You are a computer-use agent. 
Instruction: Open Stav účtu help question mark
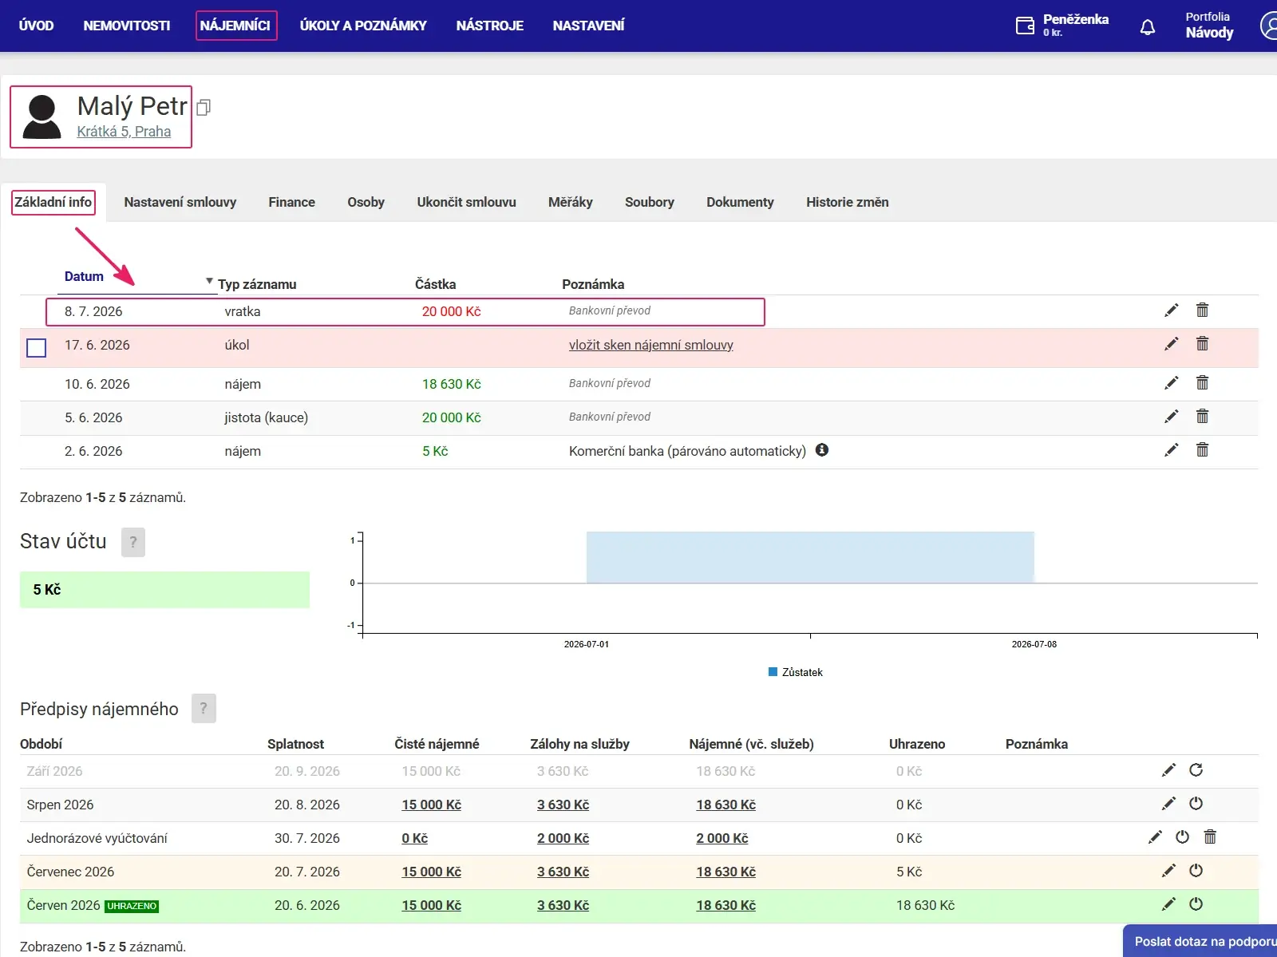(x=133, y=542)
